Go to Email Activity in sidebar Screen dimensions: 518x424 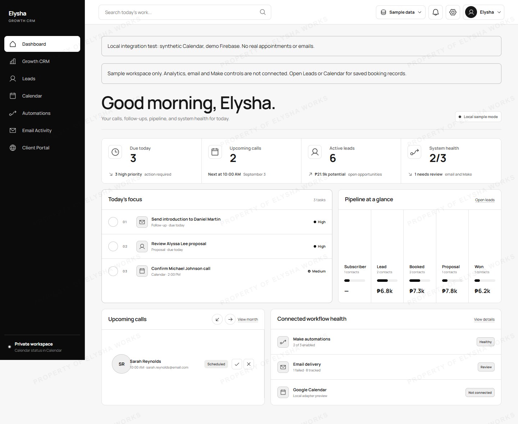coord(42,130)
